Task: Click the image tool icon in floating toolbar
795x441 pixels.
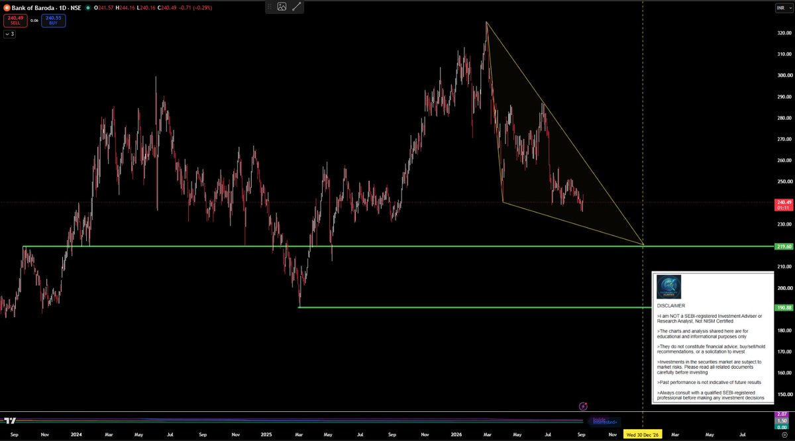Action: coord(282,7)
